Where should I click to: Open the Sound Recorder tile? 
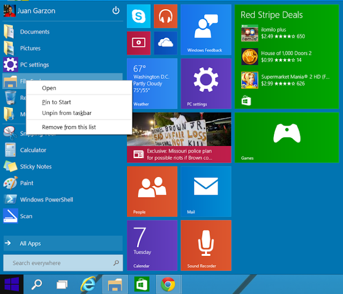(x=206, y=245)
